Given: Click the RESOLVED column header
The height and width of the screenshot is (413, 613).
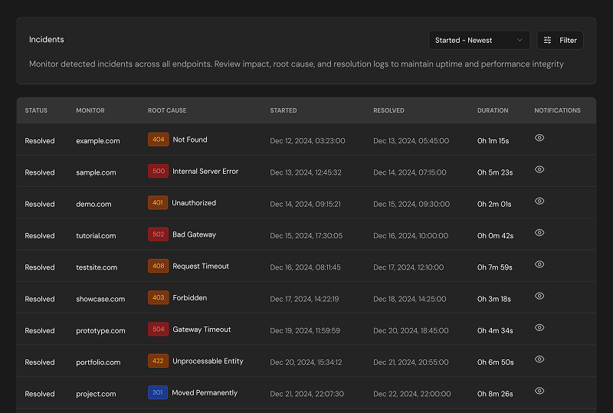Looking at the screenshot, I should (388, 110).
